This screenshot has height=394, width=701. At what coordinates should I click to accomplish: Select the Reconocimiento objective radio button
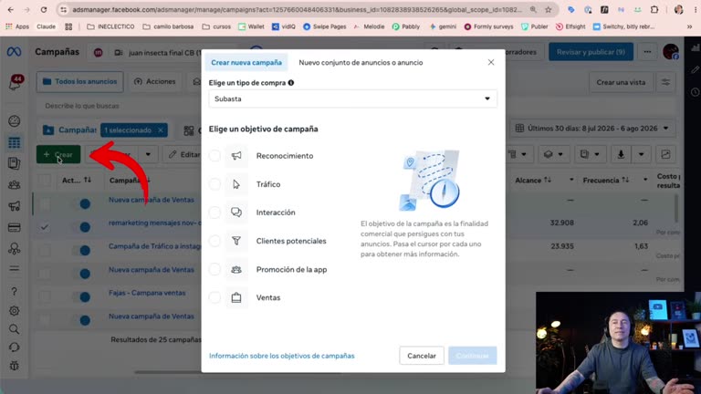[x=215, y=156]
